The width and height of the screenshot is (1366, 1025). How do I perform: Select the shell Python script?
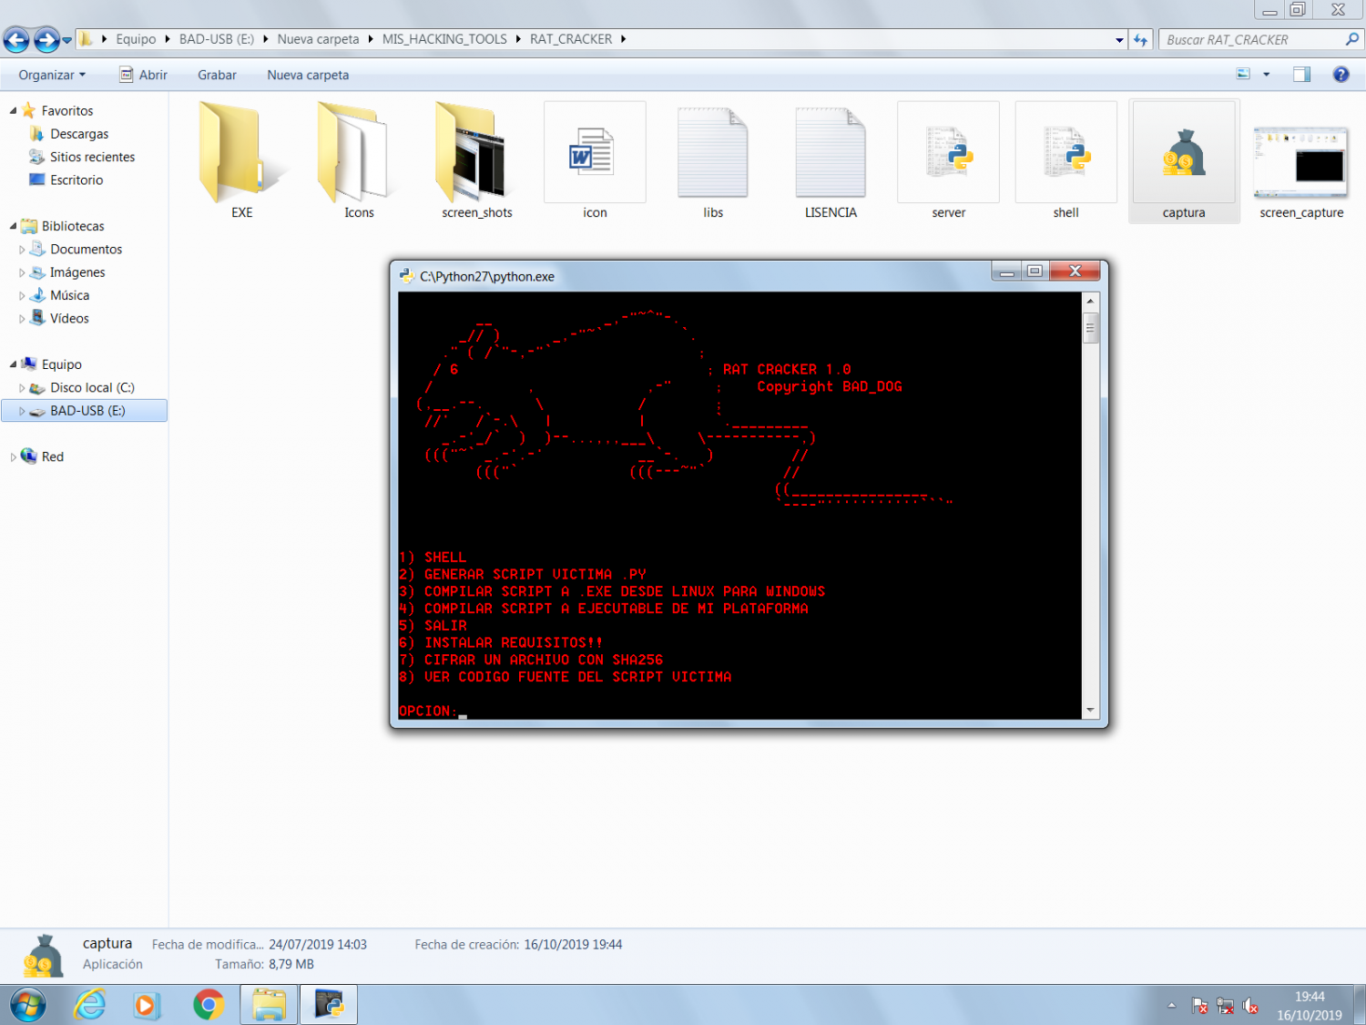(x=1065, y=161)
